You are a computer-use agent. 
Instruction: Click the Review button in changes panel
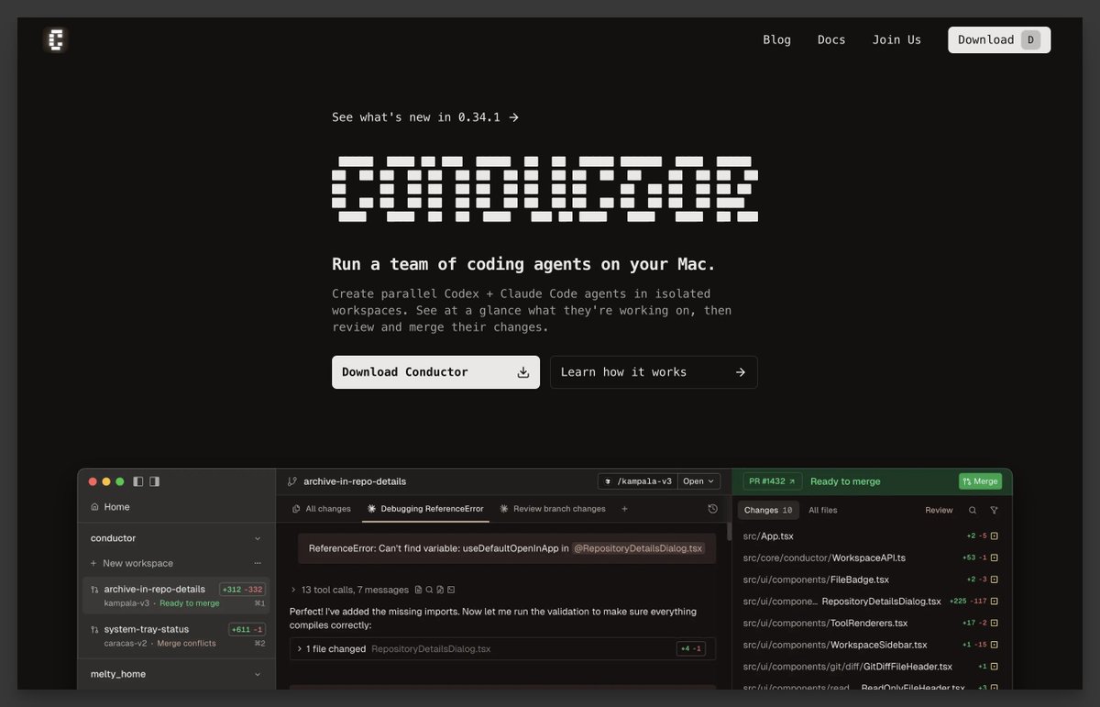point(939,510)
